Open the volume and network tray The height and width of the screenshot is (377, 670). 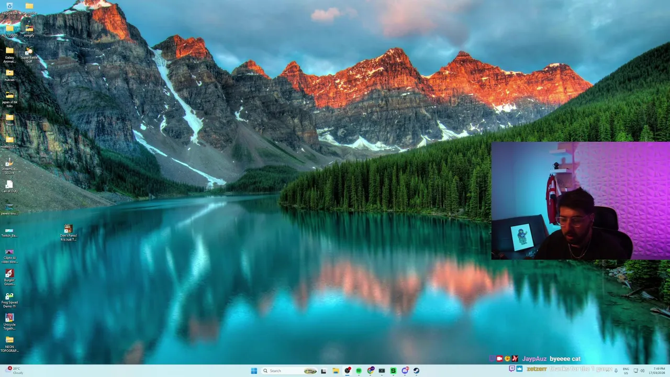coord(639,371)
